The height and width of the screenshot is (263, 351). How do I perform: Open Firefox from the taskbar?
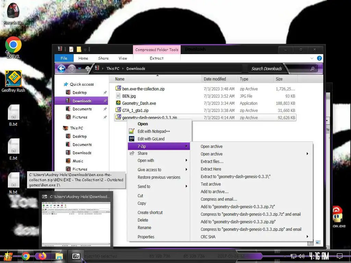tap(42, 256)
